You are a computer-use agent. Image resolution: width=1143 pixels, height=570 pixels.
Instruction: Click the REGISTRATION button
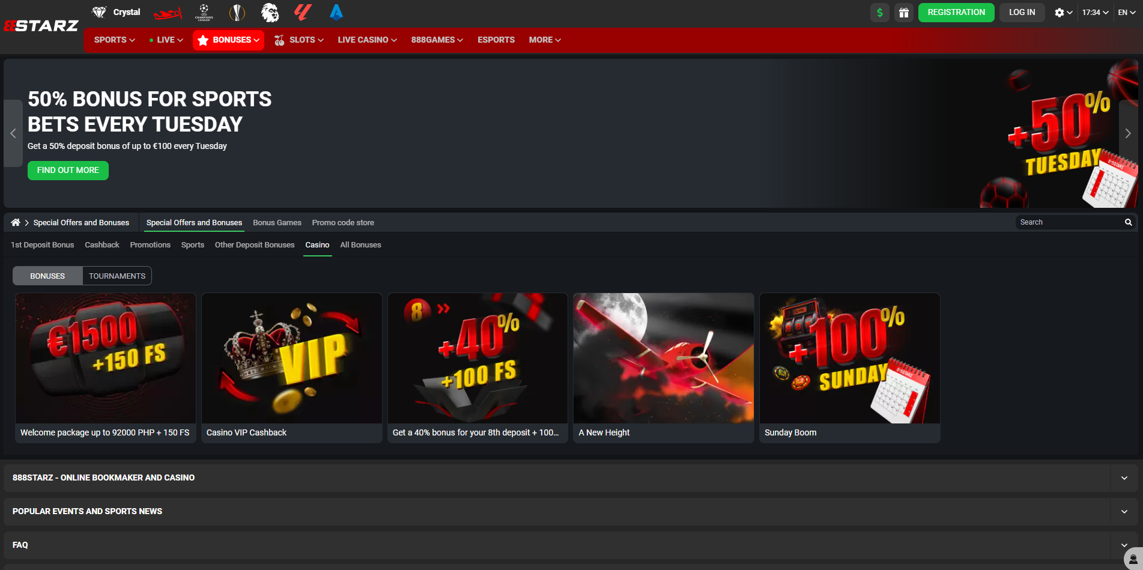click(956, 12)
